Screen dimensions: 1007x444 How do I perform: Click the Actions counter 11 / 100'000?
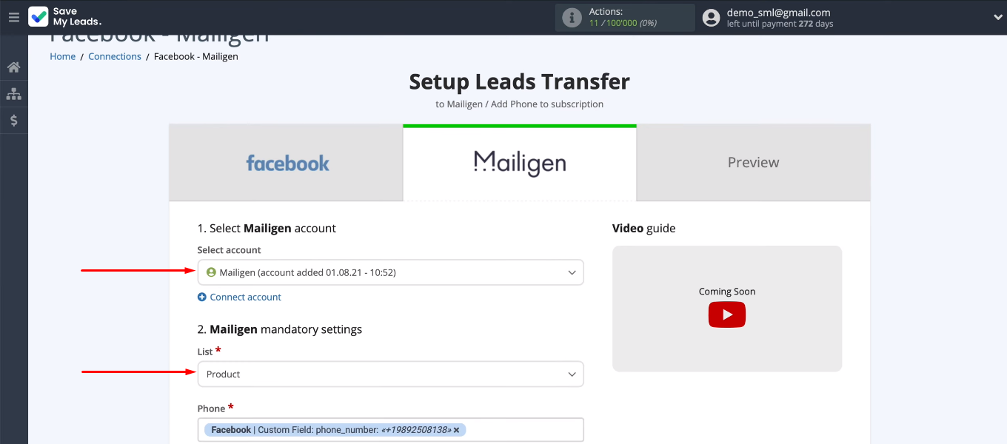621,24
